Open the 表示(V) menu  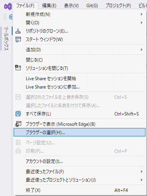click(71, 6)
